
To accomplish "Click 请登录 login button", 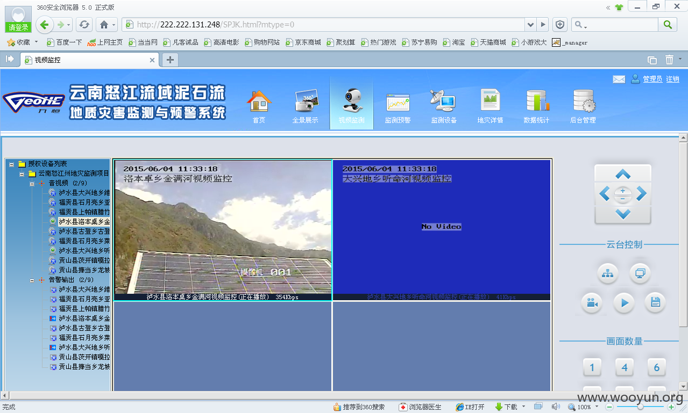I will 18,27.
